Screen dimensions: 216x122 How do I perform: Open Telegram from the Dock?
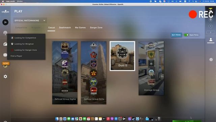click(x=137, y=119)
